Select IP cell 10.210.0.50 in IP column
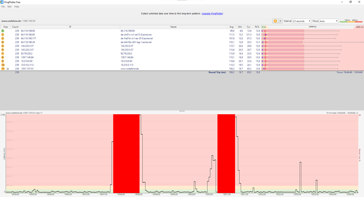This screenshot has height=197, width=364. (27, 61)
